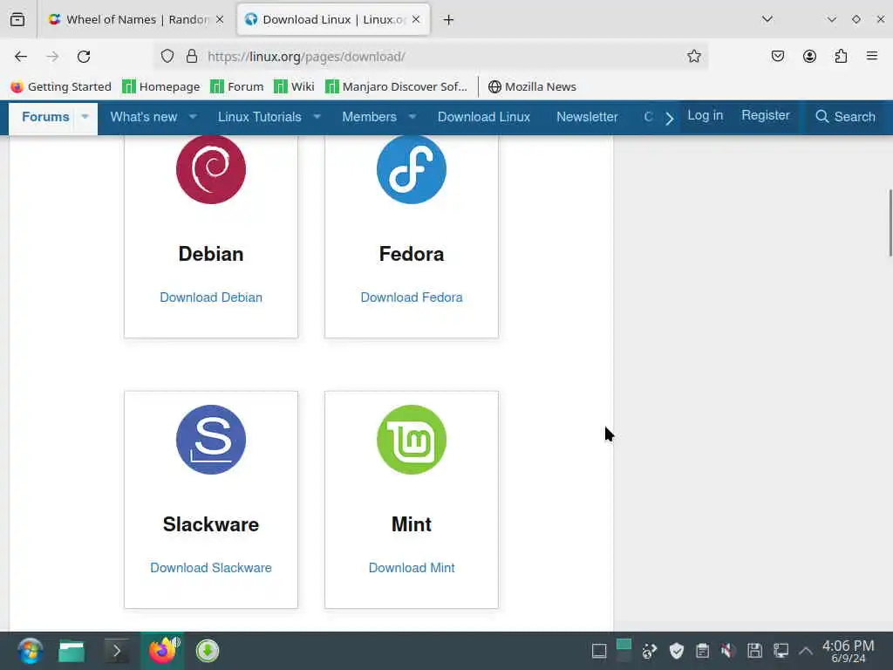
Task: Show more nav items with the right chevron
Action: click(x=669, y=119)
